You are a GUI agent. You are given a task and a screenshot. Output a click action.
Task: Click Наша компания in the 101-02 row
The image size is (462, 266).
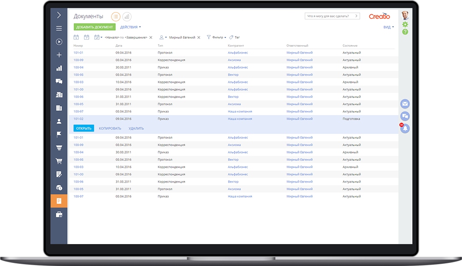tap(240, 119)
